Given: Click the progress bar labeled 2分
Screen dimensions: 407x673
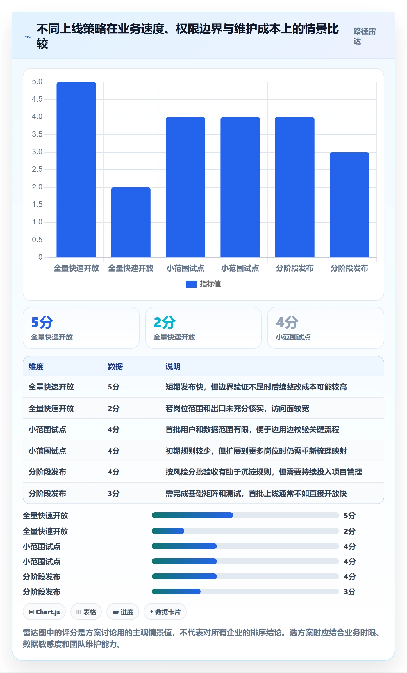Looking at the screenshot, I should tap(245, 531).
